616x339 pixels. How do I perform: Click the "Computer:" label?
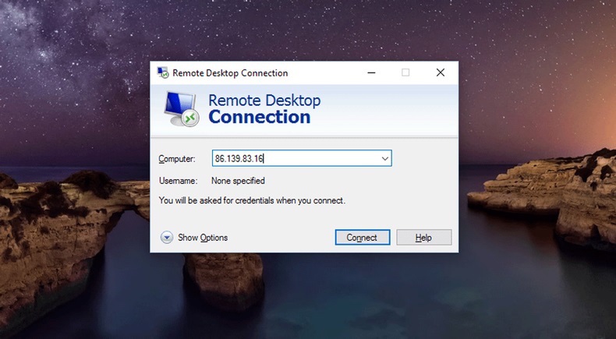(177, 159)
